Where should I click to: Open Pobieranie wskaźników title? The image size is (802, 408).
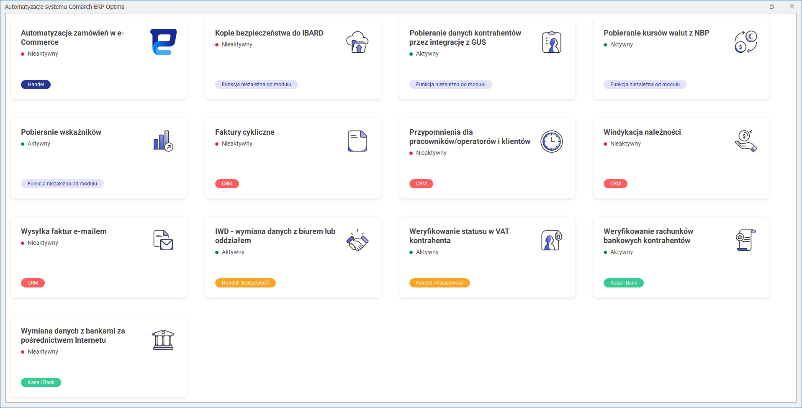61,132
